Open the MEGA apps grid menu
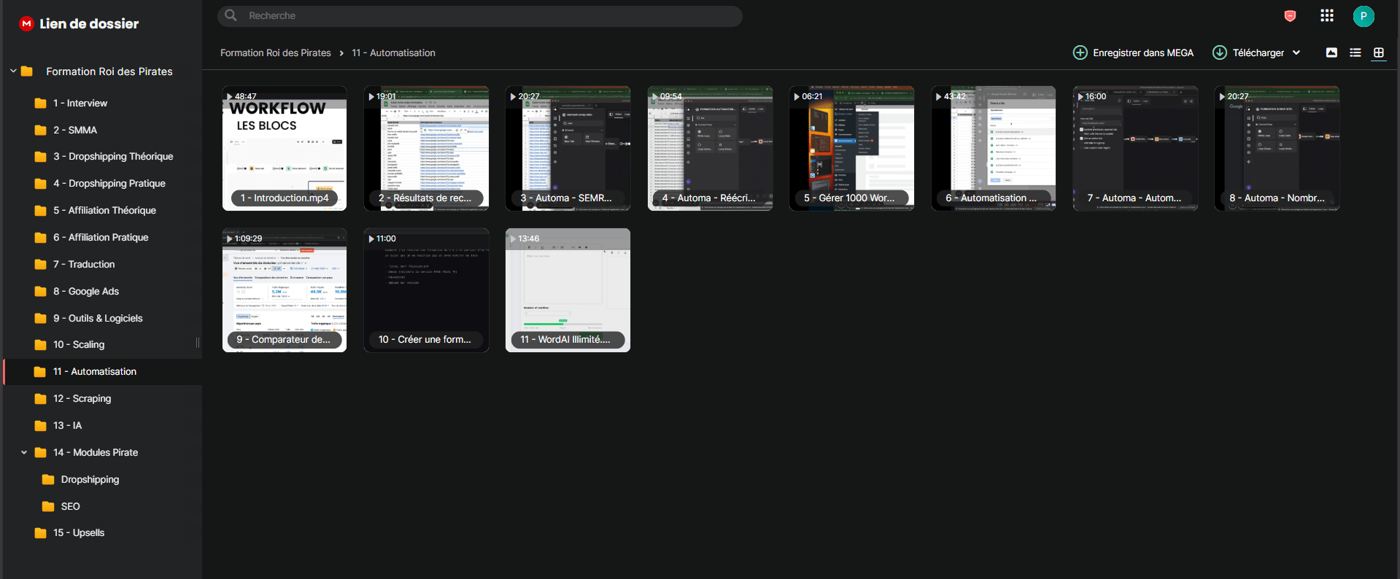This screenshot has width=1400, height=579. click(1327, 15)
